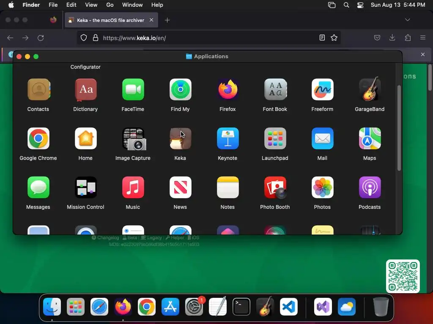Click the Firefox reload button
The height and width of the screenshot is (324, 433).
click(x=41, y=38)
